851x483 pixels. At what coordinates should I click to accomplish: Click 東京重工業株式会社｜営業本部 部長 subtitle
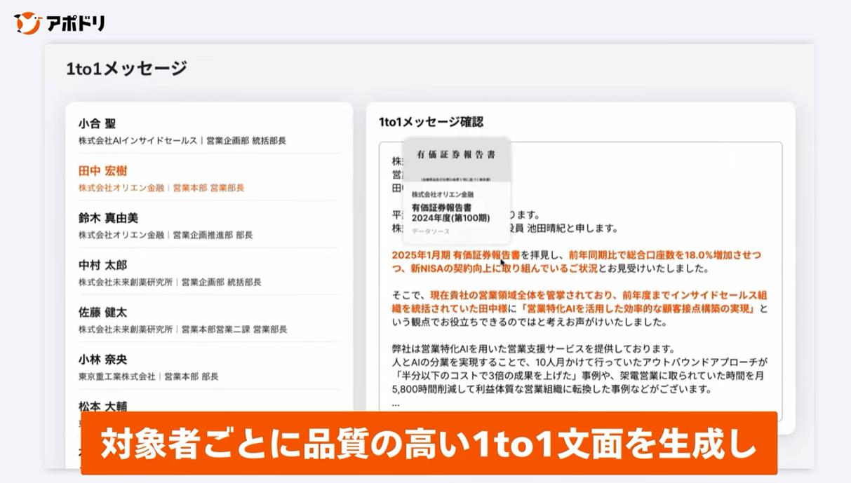tap(148, 376)
